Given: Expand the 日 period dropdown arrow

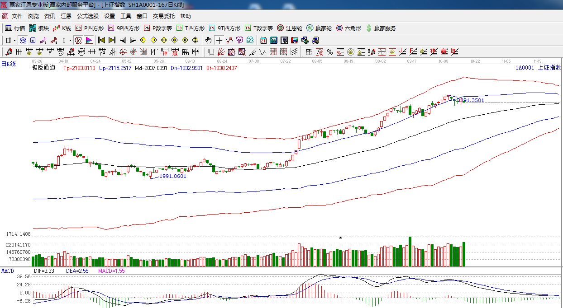Looking at the screenshot, I should pos(14,40).
